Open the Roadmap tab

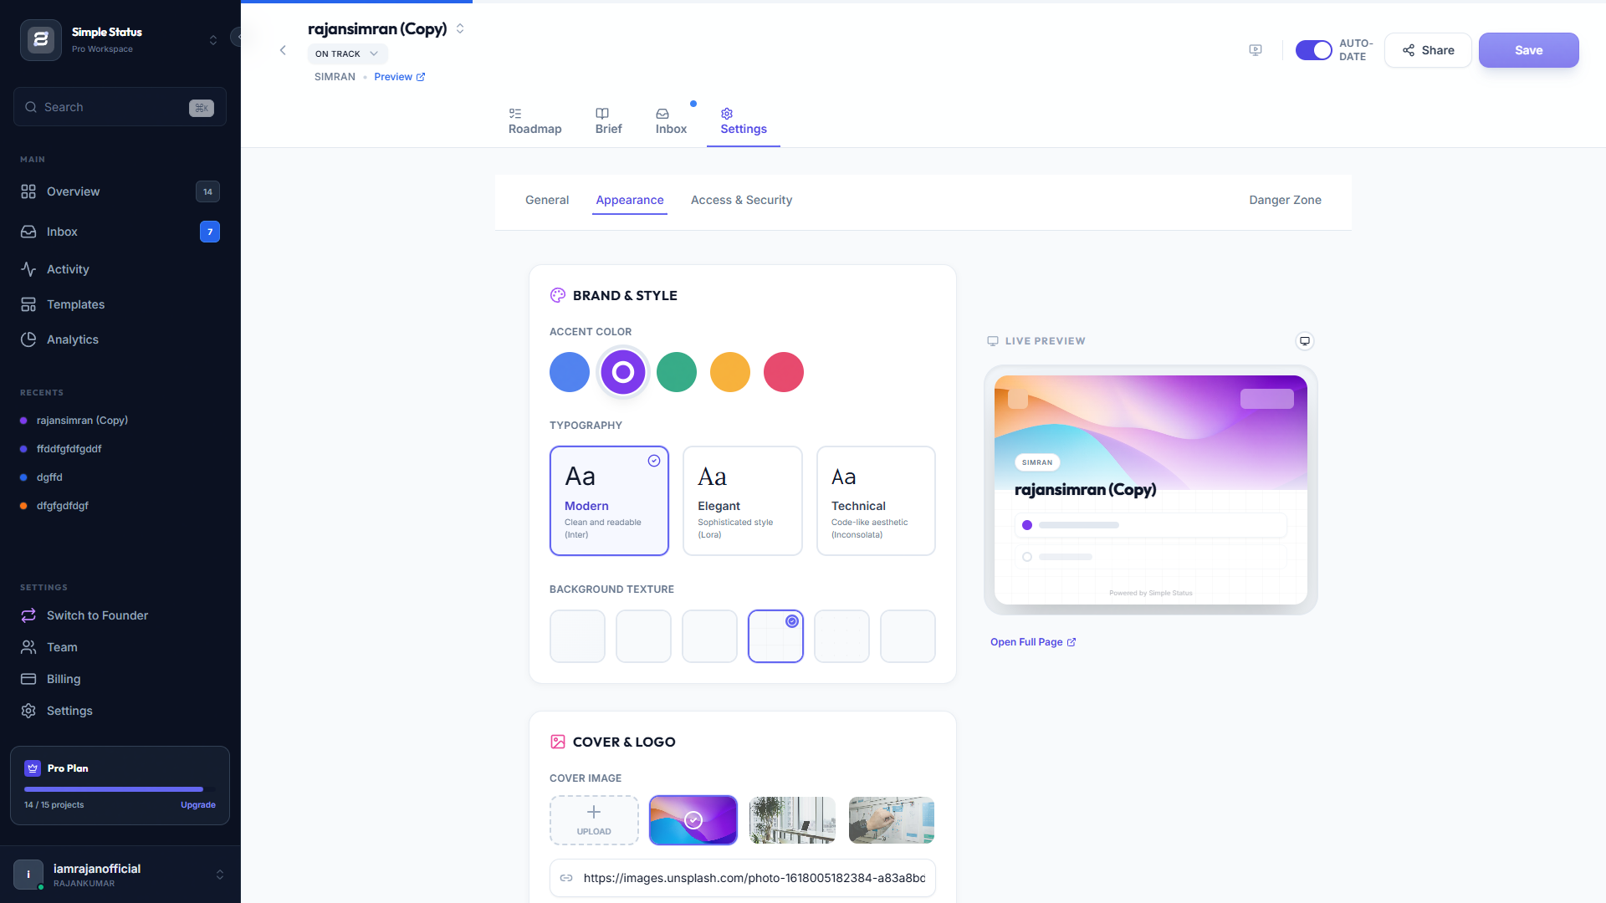click(534, 121)
